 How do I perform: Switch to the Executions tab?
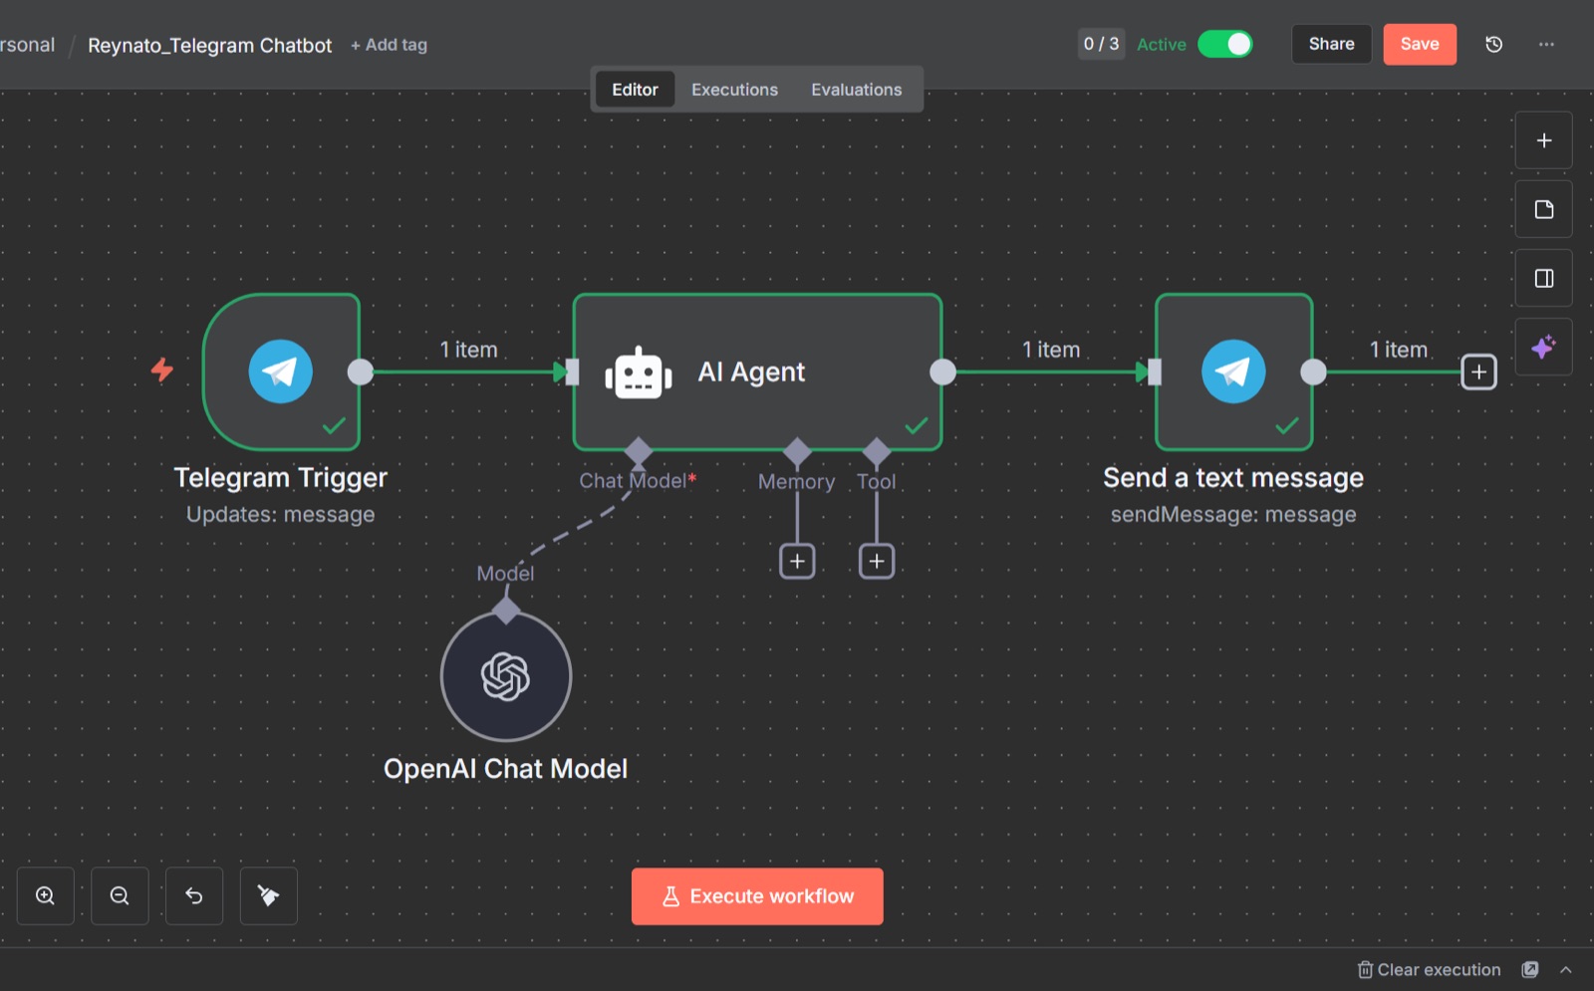(x=735, y=90)
